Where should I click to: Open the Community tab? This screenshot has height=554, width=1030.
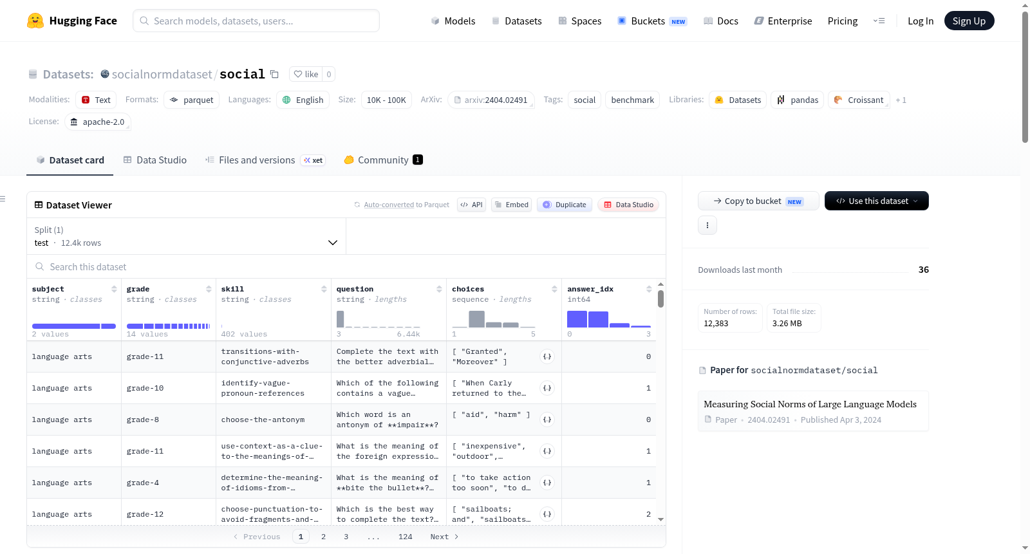pyautogui.click(x=383, y=160)
